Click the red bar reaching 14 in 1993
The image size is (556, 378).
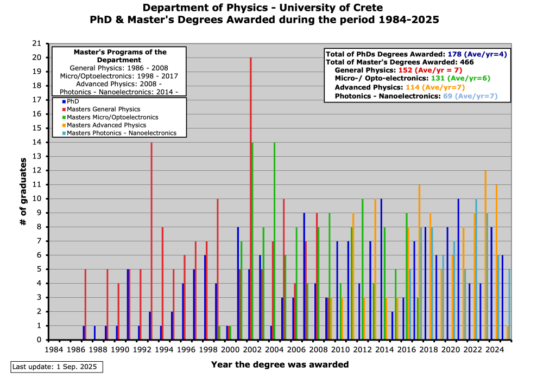pos(151,241)
